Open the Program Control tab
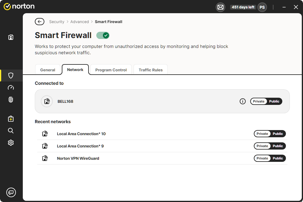303x202 pixels. [x=111, y=70]
